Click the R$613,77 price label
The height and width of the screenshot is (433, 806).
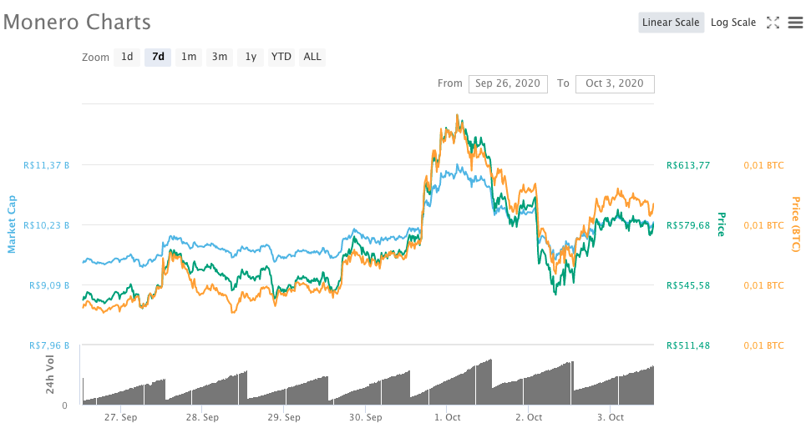click(688, 165)
